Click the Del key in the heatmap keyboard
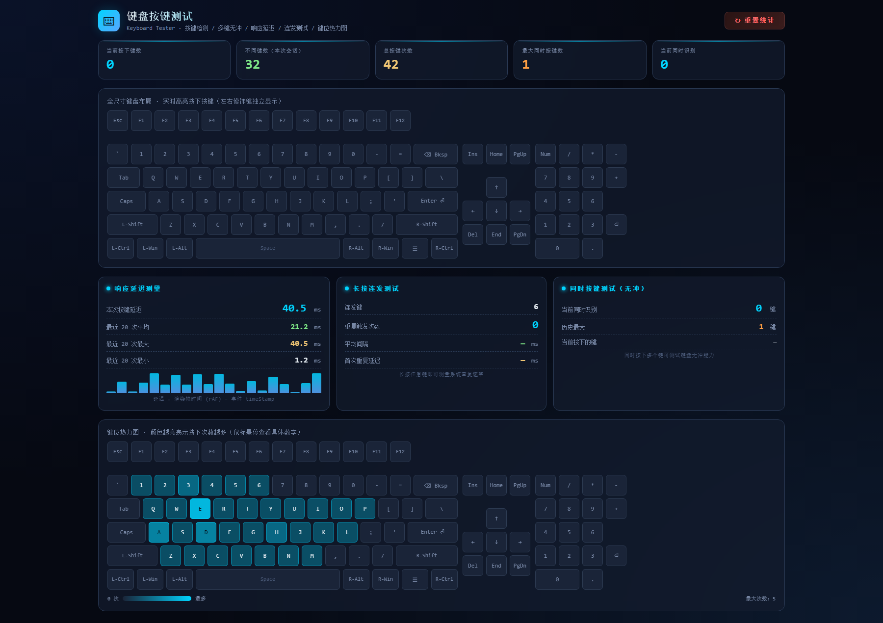The image size is (883, 623). [x=473, y=566]
